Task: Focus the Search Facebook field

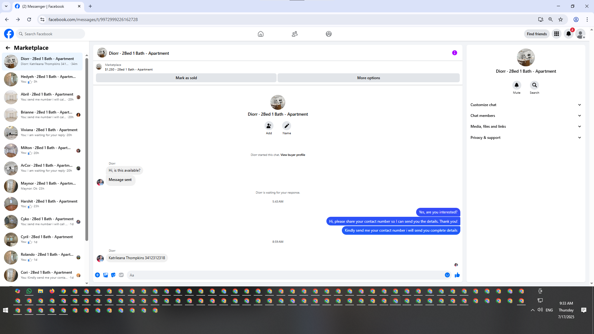Action: pos(51,34)
